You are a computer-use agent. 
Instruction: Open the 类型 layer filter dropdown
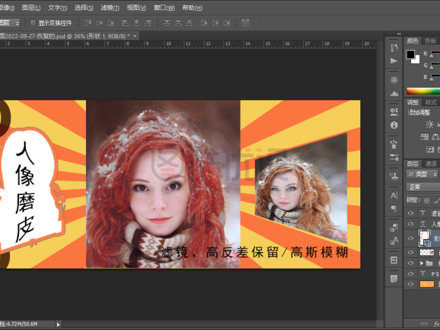pos(422,174)
